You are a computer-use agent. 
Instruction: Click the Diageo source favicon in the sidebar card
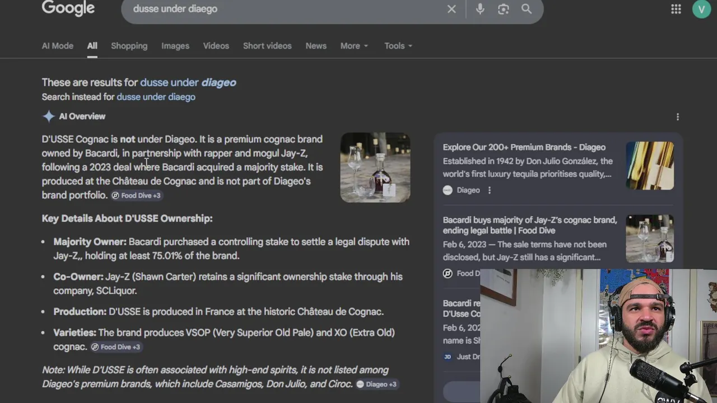point(448,190)
